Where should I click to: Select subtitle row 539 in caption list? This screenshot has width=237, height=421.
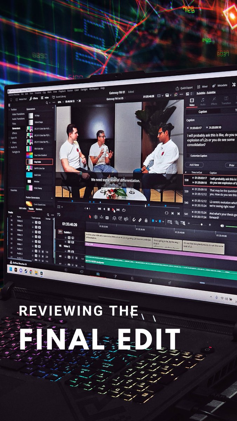(210, 192)
